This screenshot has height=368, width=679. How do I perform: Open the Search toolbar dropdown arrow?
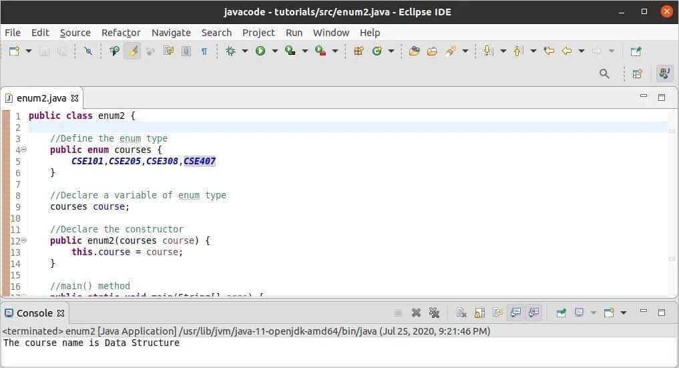[465, 51]
